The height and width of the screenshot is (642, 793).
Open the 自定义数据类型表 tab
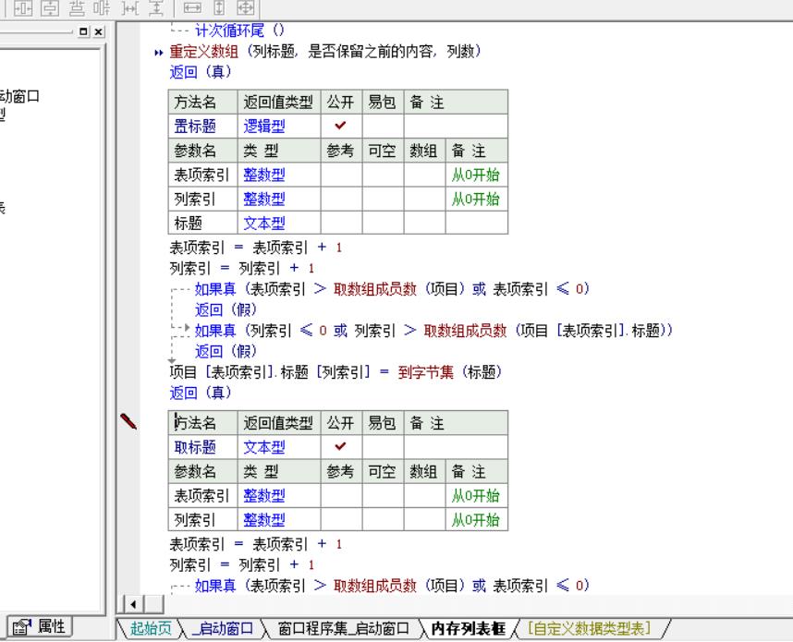pyautogui.click(x=588, y=629)
